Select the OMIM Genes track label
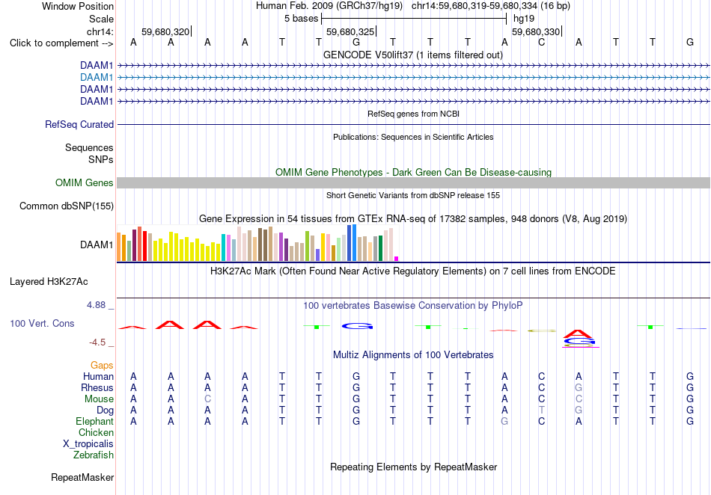711x495 pixels. pyautogui.click(x=85, y=183)
